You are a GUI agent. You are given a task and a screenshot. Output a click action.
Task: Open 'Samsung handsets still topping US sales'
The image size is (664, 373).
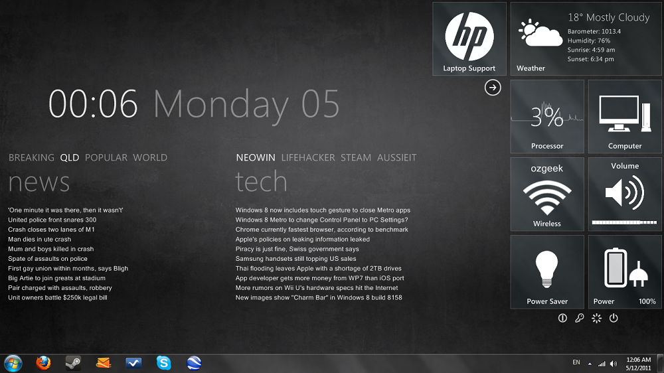[296, 259]
